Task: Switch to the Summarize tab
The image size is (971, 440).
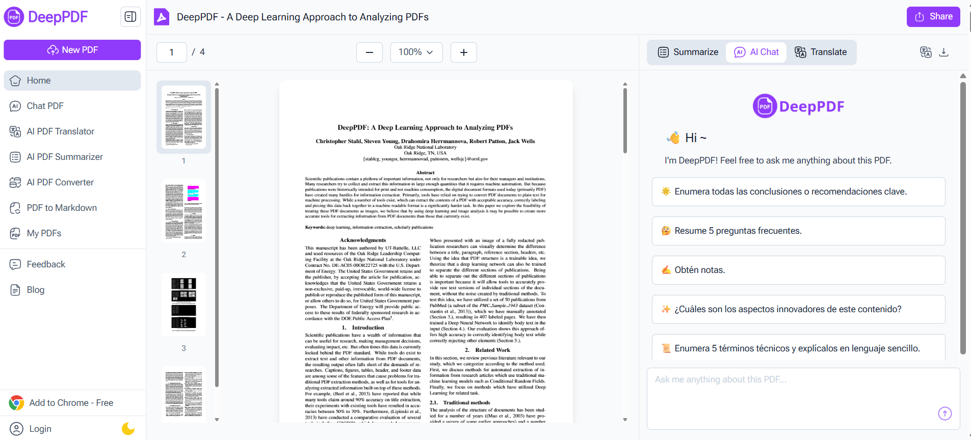Action: (x=688, y=52)
